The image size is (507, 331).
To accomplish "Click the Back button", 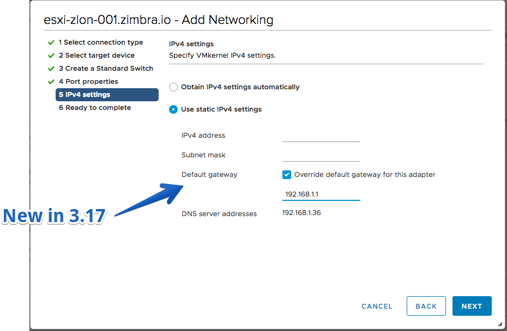I will coord(426,306).
